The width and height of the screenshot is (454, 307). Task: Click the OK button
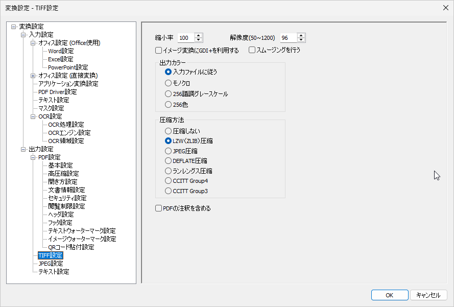389,295
